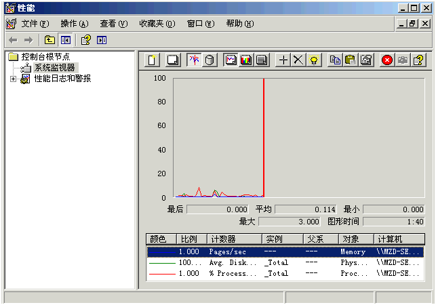This screenshot has width=436, height=305.
Task: Click the Clear Display icon
Action: [173, 60]
